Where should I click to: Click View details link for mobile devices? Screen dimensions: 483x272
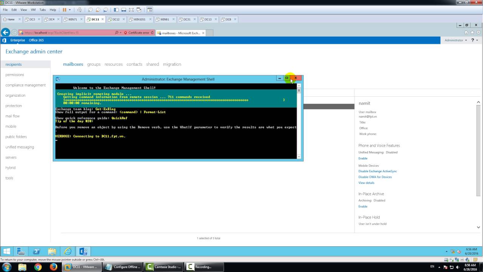[366, 183]
